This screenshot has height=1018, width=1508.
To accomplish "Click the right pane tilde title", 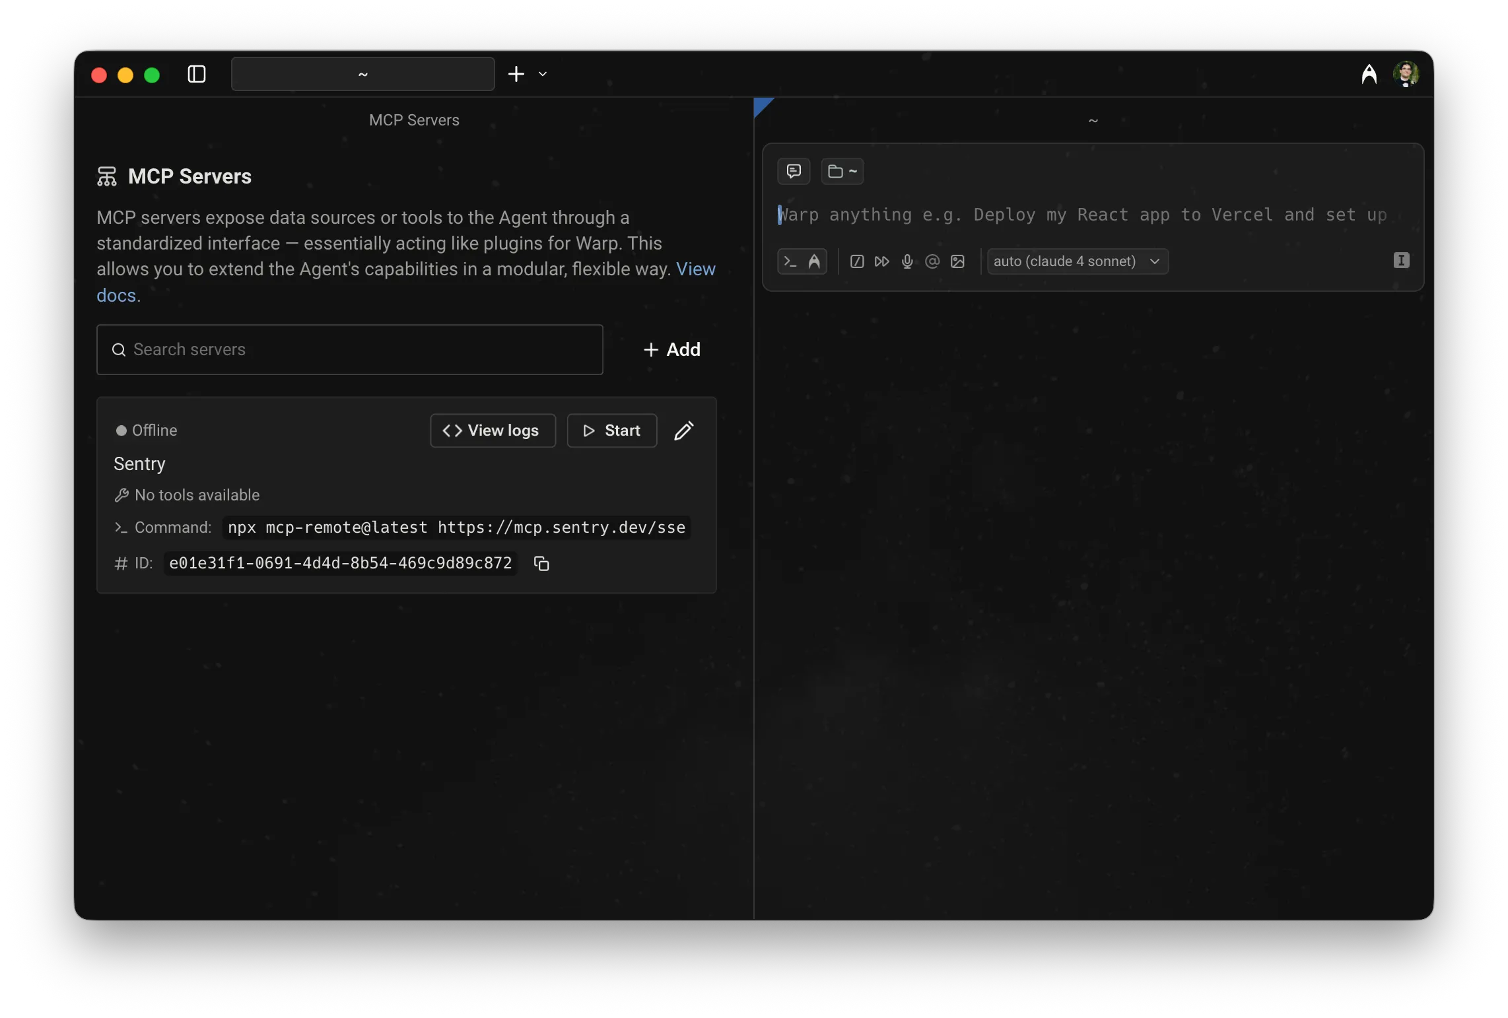I will 1093,121.
